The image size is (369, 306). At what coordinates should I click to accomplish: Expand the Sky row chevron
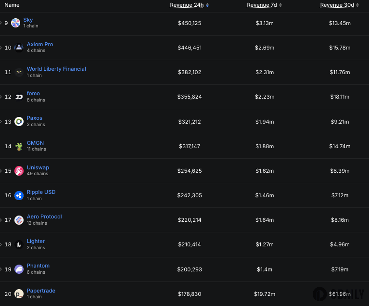[0, 23]
